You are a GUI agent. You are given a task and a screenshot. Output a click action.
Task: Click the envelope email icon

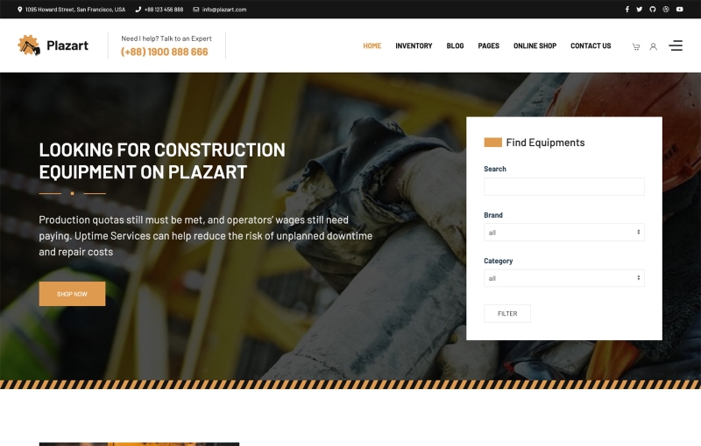point(195,10)
